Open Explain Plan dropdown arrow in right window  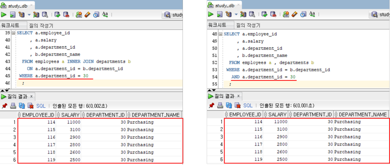[x=236, y=15]
